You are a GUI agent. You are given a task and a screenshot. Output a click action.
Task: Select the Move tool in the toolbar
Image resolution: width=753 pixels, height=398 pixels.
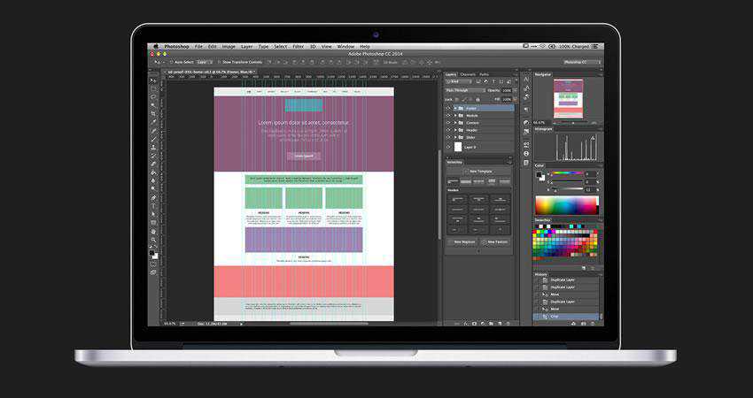[x=153, y=80]
